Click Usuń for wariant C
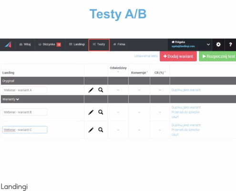This screenshot has height=191, width=236. [175, 135]
